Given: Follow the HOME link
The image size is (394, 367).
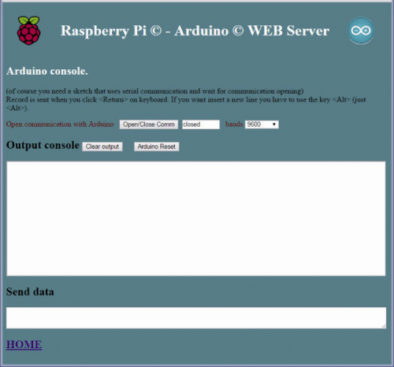Looking at the screenshot, I should pos(24,344).
